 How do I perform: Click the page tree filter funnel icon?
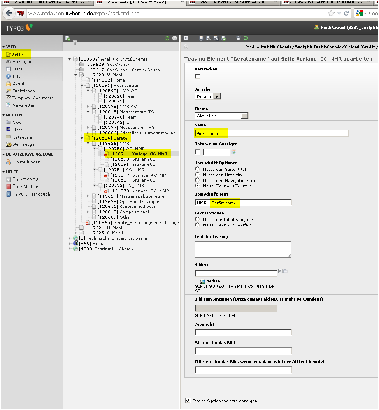(75, 42)
